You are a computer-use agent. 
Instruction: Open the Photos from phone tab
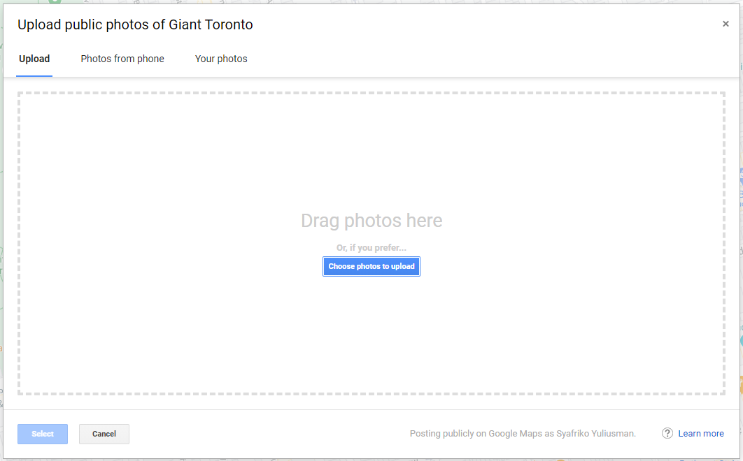(122, 59)
